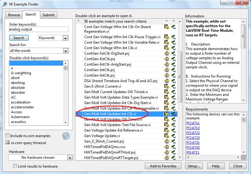Click the Requirements horizontal scroll right arrow
The height and width of the screenshot is (174, 251).
tap(238, 157)
